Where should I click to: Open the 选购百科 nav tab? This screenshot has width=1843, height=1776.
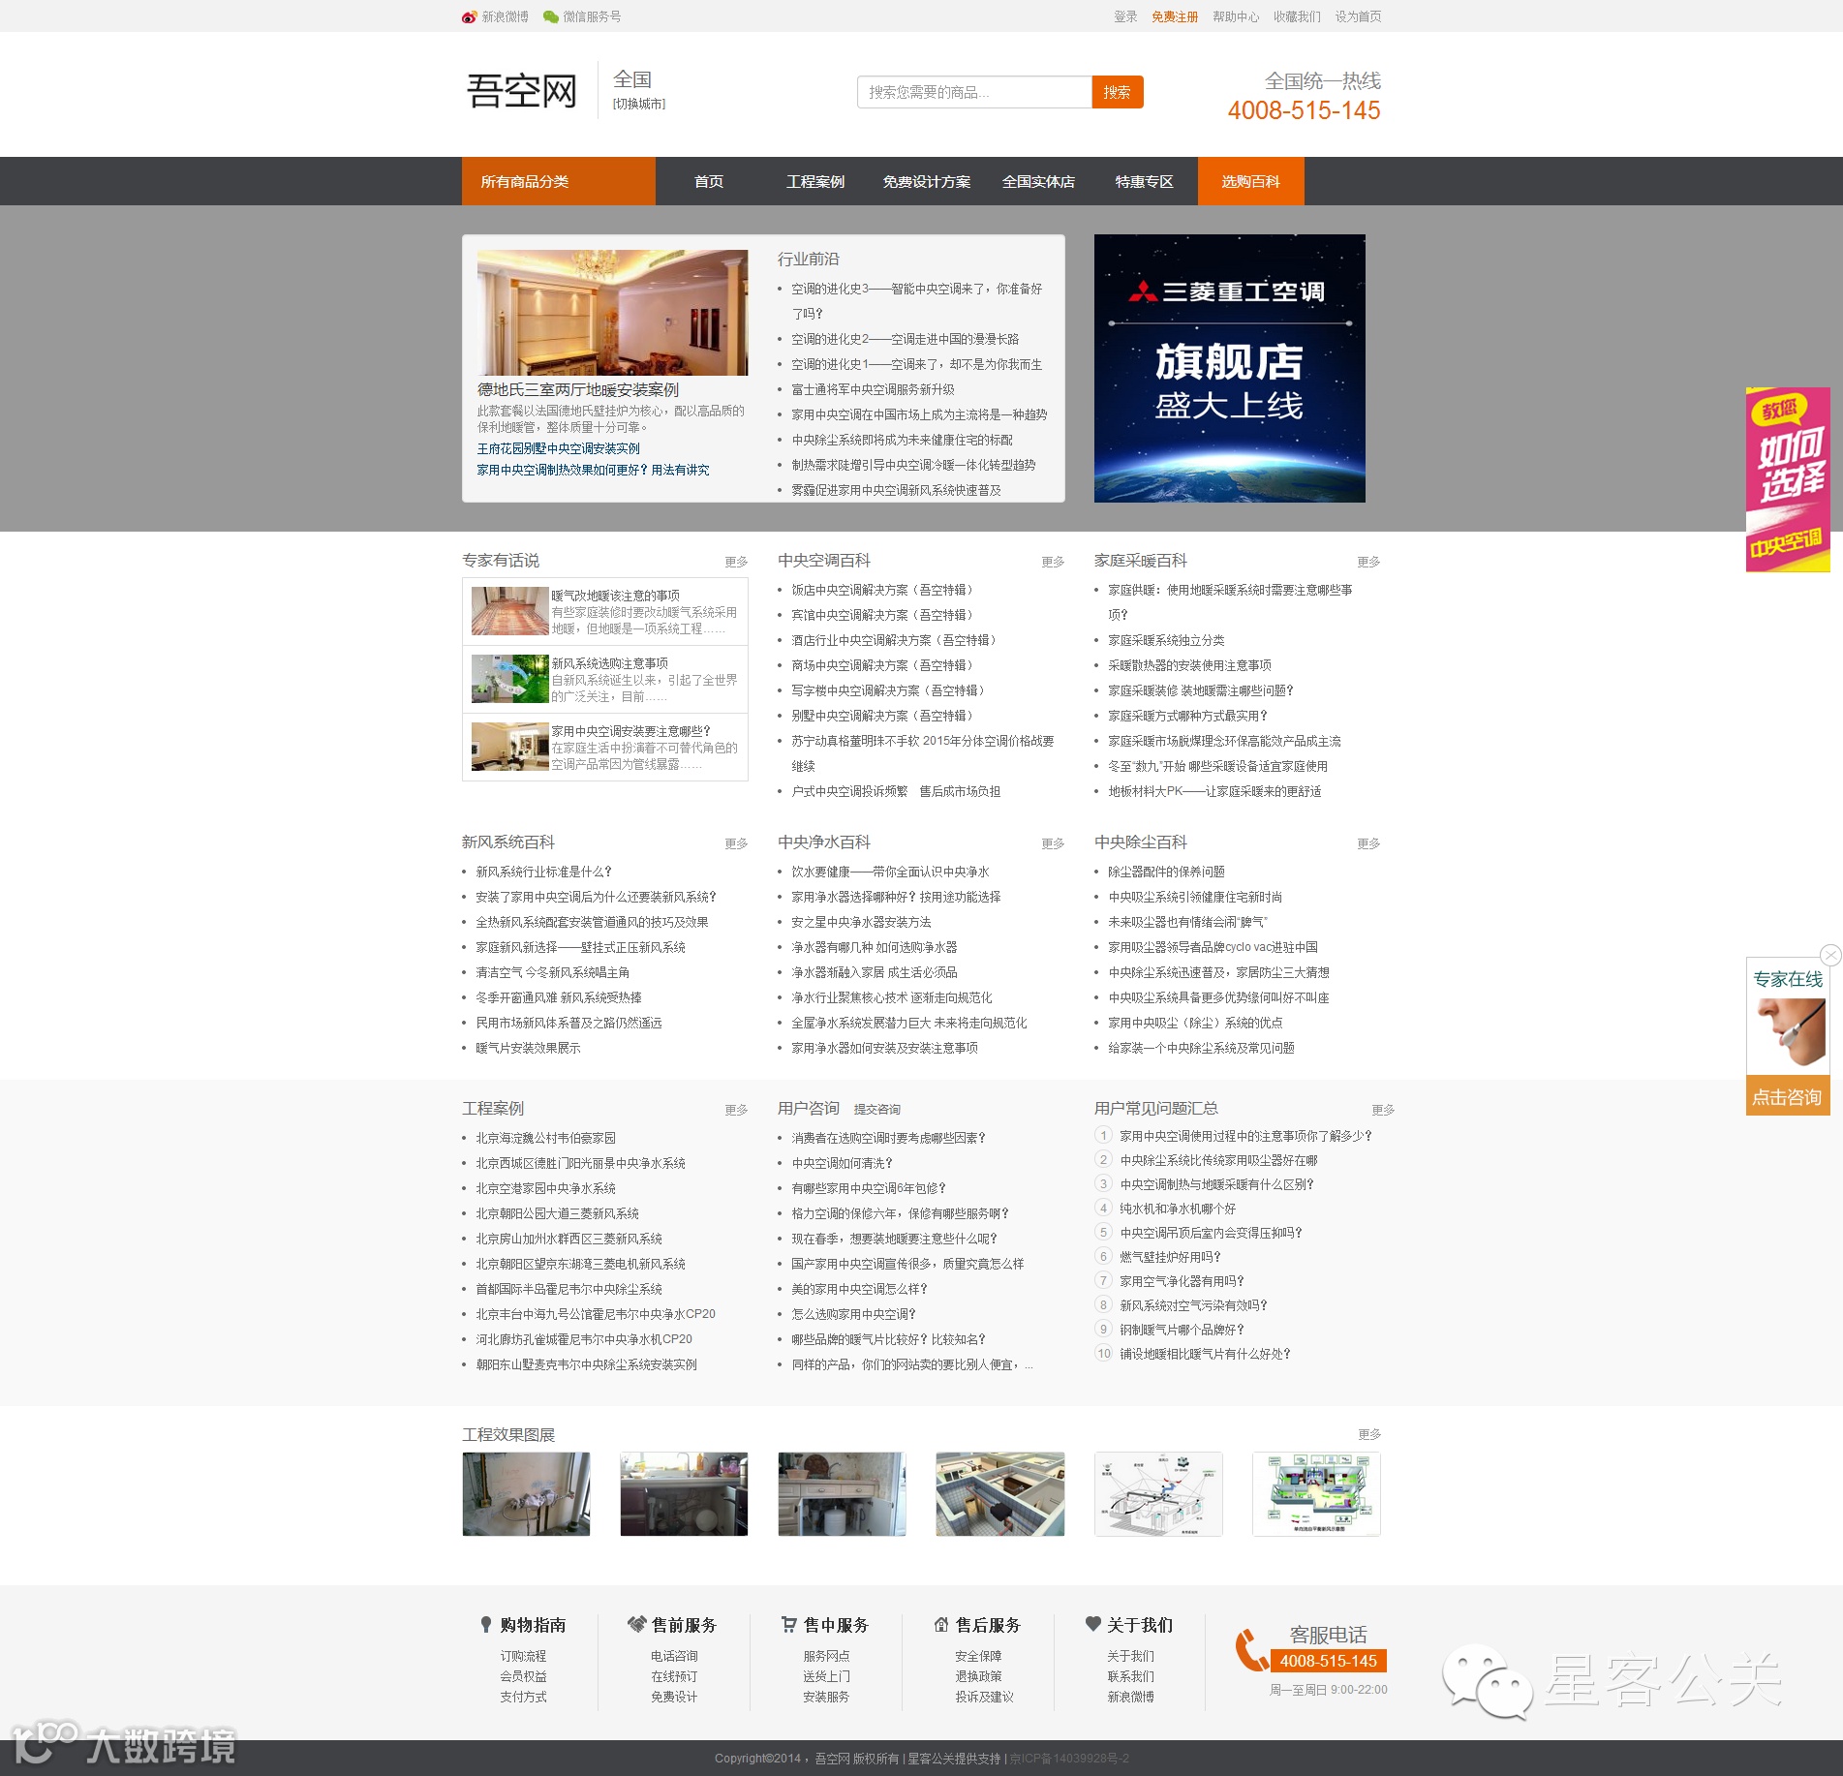coord(1251,181)
